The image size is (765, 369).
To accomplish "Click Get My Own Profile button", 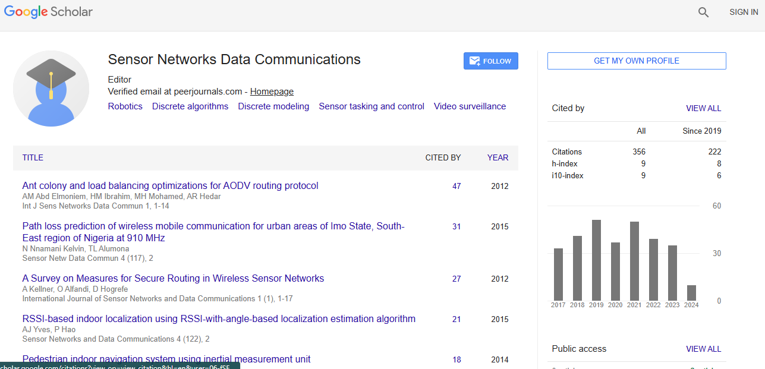I will point(636,61).
